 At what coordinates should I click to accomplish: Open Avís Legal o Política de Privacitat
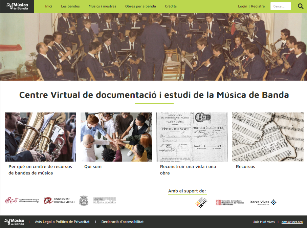point(62,222)
